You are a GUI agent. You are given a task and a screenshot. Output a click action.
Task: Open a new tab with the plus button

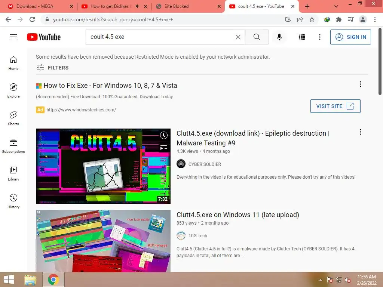307,6
